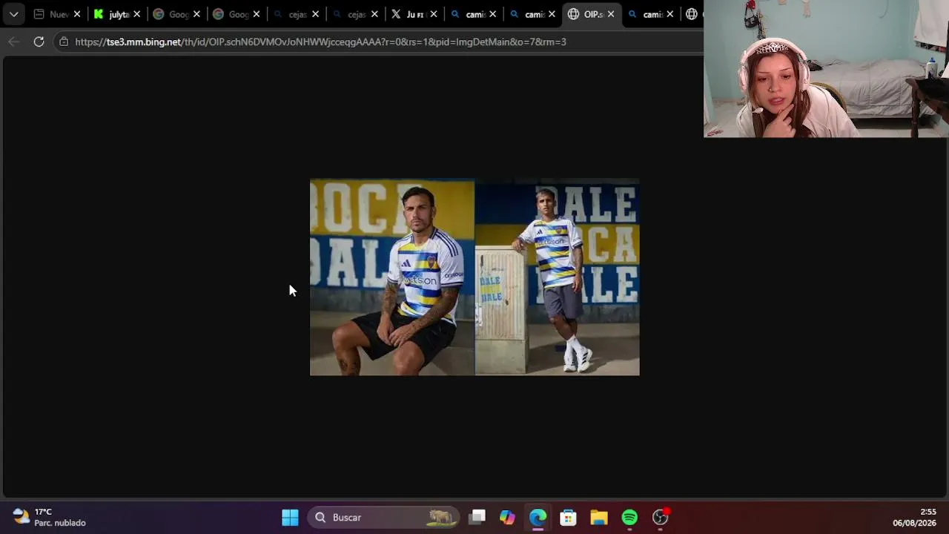
Task: Switch to the julyta Kick tab
Action: click(x=117, y=14)
